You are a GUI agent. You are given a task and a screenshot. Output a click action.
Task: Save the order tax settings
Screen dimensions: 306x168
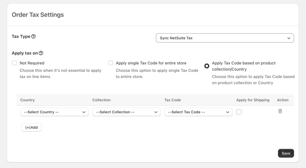click(x=286, y=153)
